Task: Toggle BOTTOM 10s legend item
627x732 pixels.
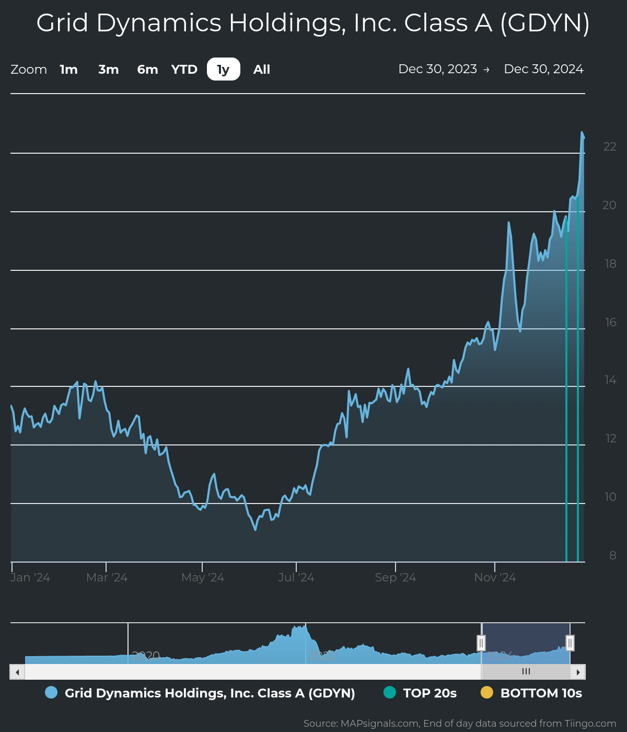Action: point(531,693)
